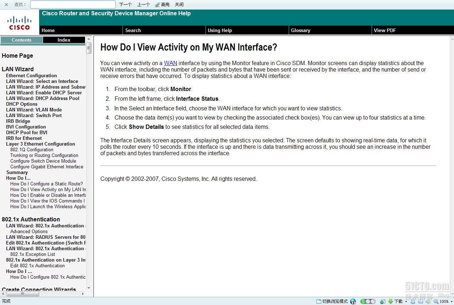The width and height of the screenshot is (454, 305).
Task: Open 802.1x Authentication on Layer 3 Interfaces
Action: [46, 260]
